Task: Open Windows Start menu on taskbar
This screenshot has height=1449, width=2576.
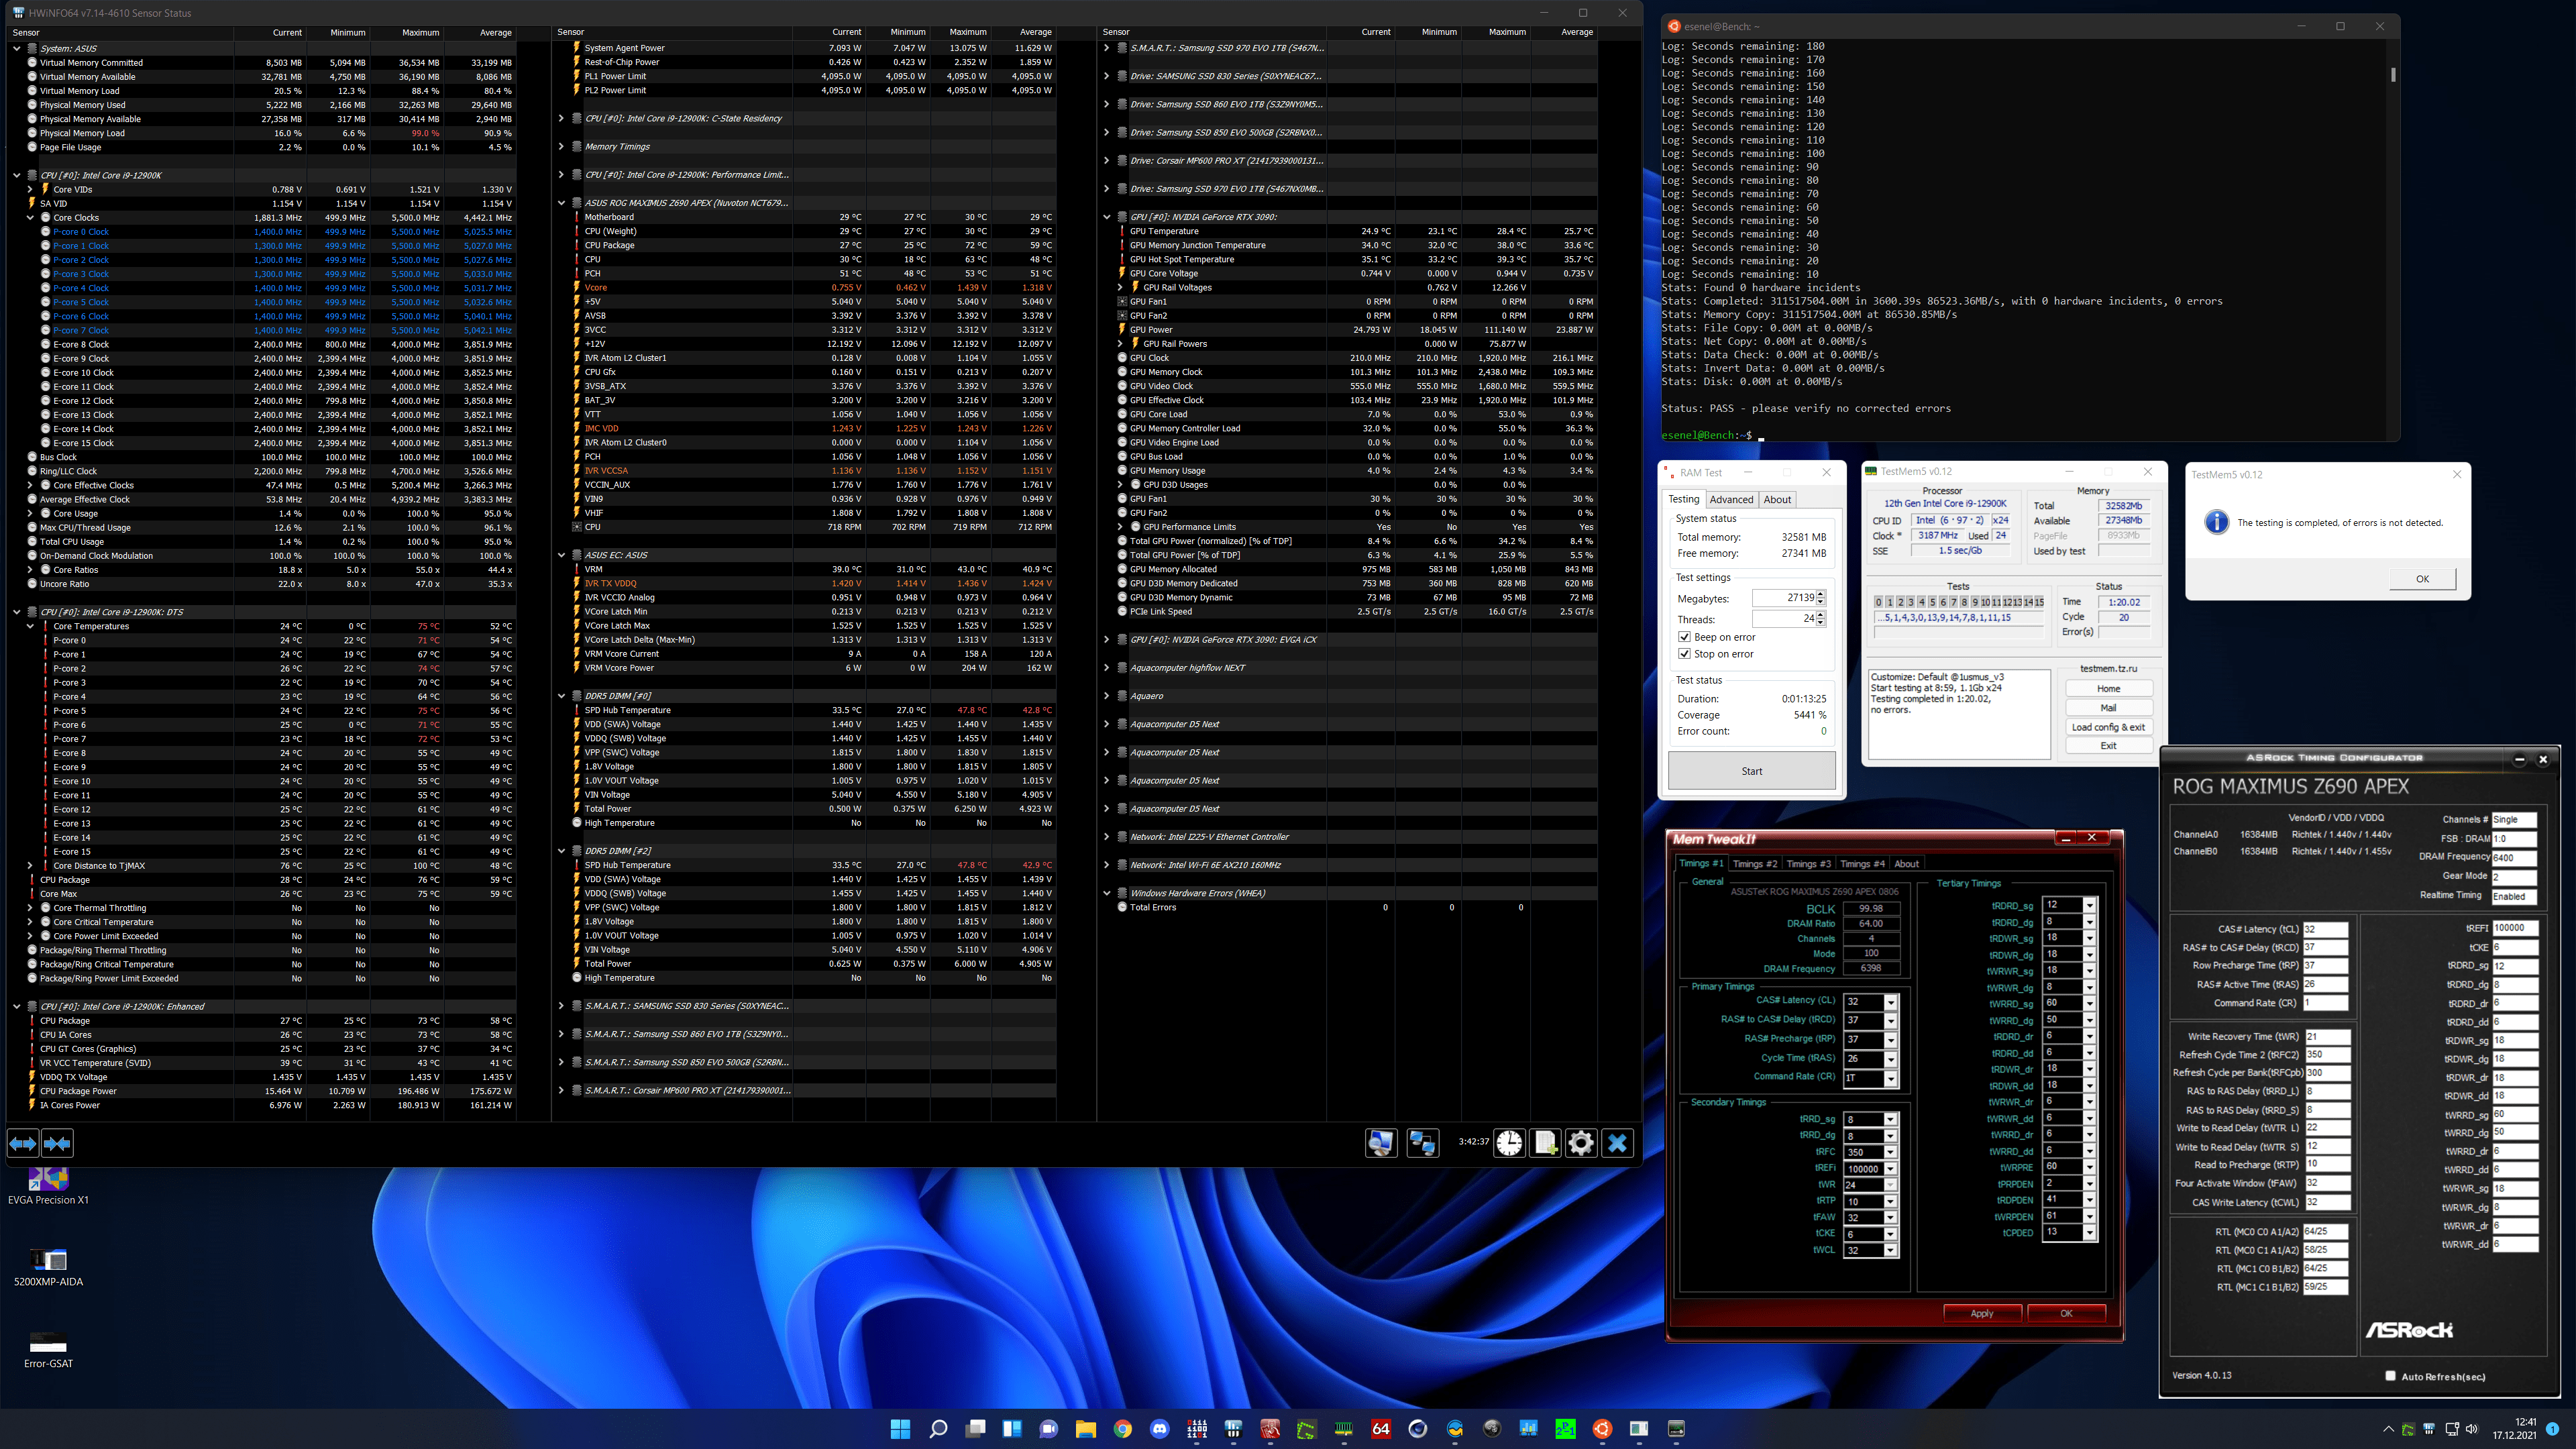Action: tap(900, 1429)
